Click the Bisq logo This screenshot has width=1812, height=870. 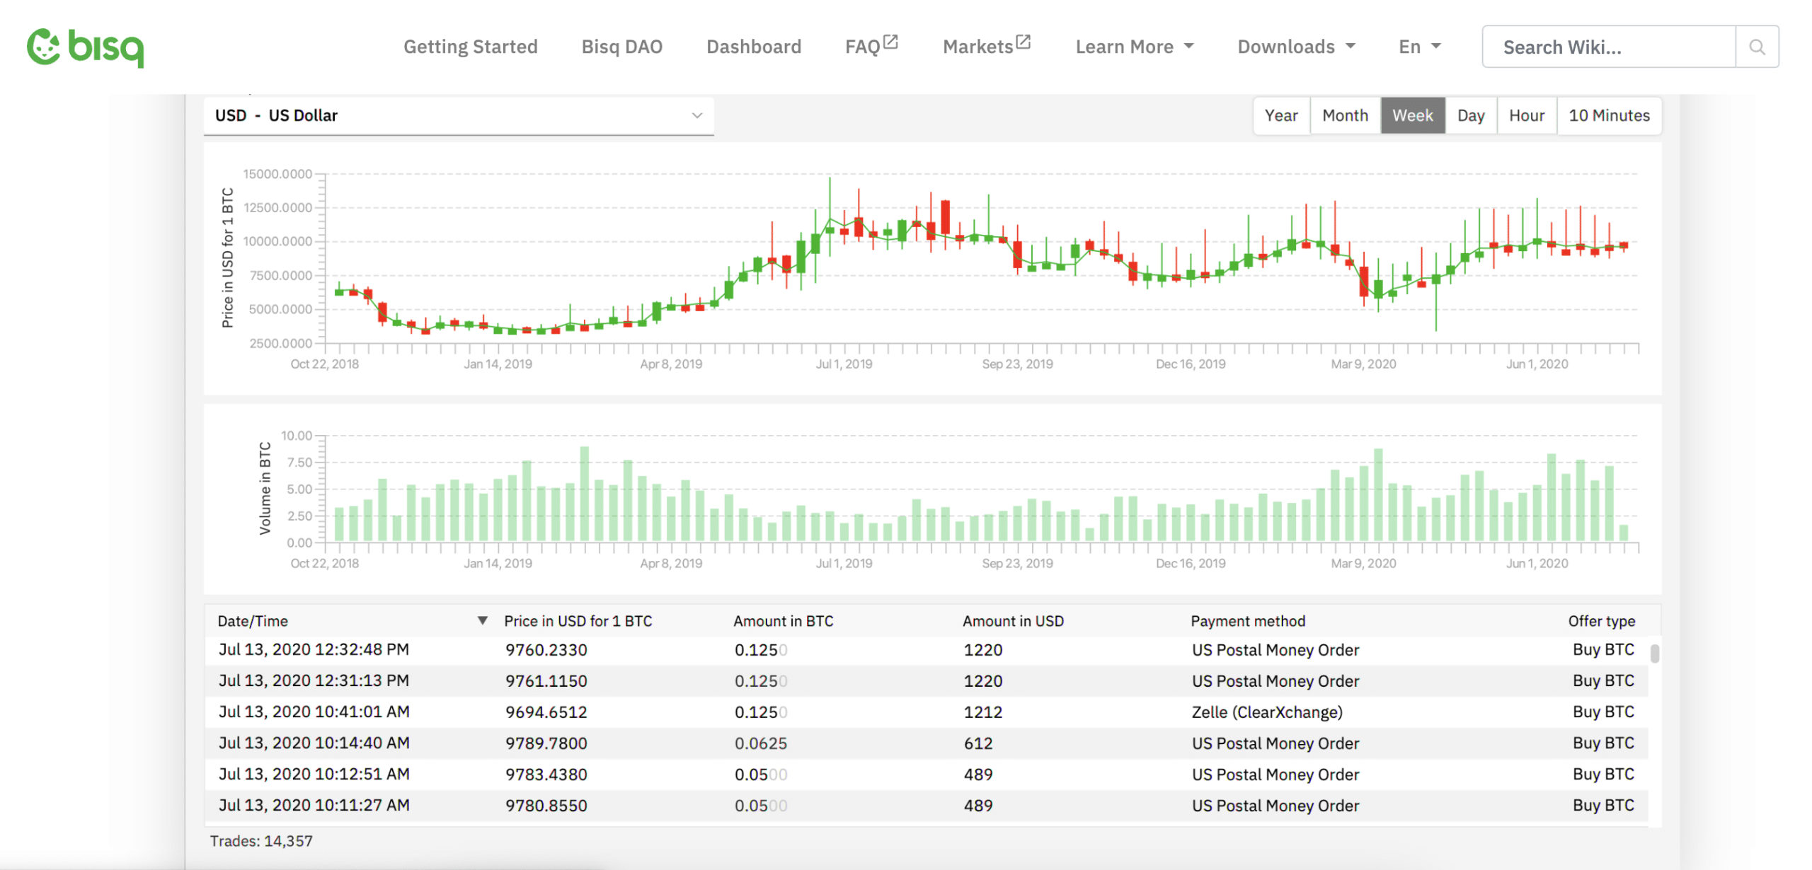pyautogui.click(x=85, y=47)
